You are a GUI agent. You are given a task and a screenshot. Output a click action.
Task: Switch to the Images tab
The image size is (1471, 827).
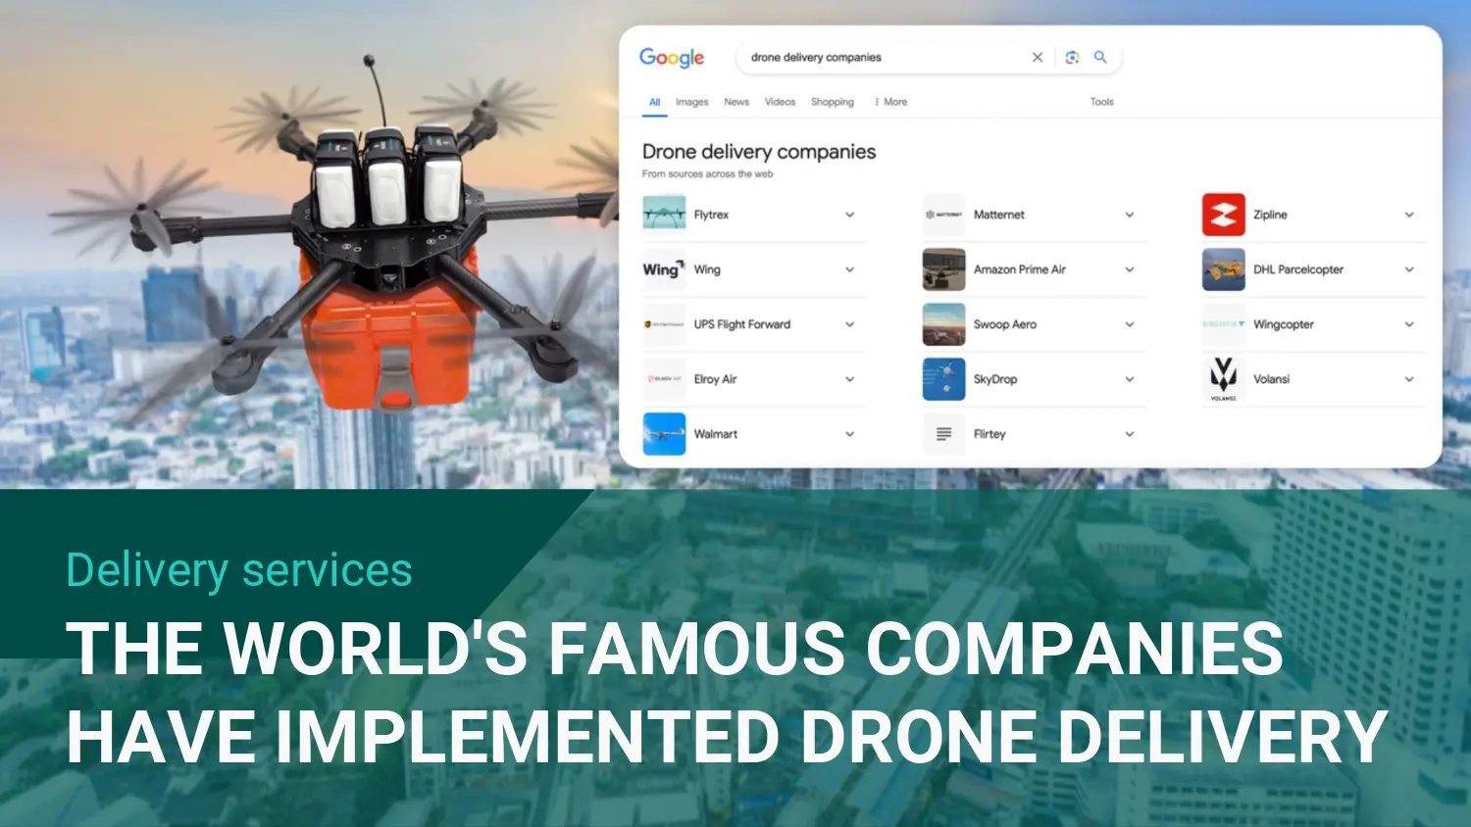coord(691,102)
